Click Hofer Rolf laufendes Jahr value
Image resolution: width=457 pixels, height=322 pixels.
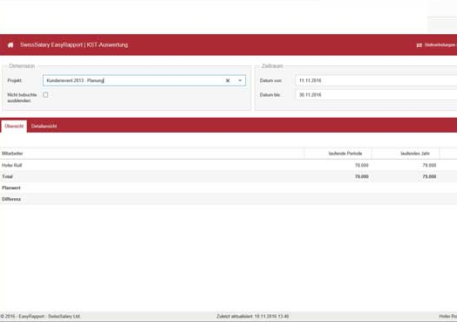(429, 166)
